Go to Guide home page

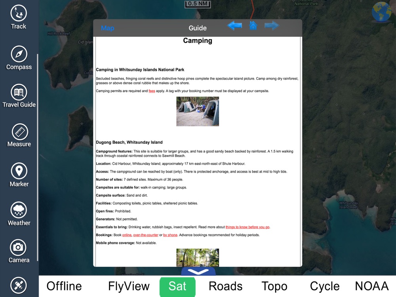(253, 25)
